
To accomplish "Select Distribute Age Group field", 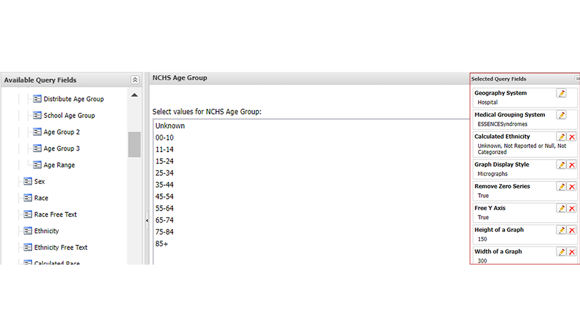I will [73, 99].
